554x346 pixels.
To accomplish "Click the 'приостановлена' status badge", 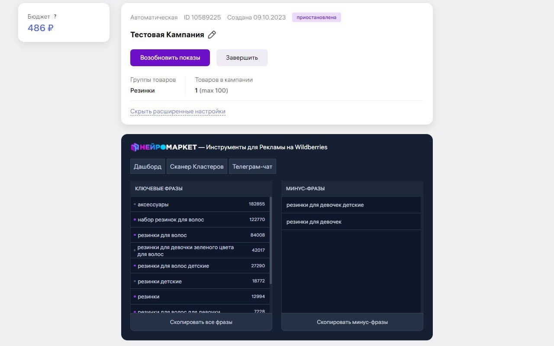I will [316, 17].
